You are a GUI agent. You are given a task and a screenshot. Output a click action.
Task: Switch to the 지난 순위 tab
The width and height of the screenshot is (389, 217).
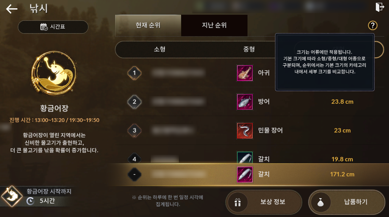pos(214,25)
